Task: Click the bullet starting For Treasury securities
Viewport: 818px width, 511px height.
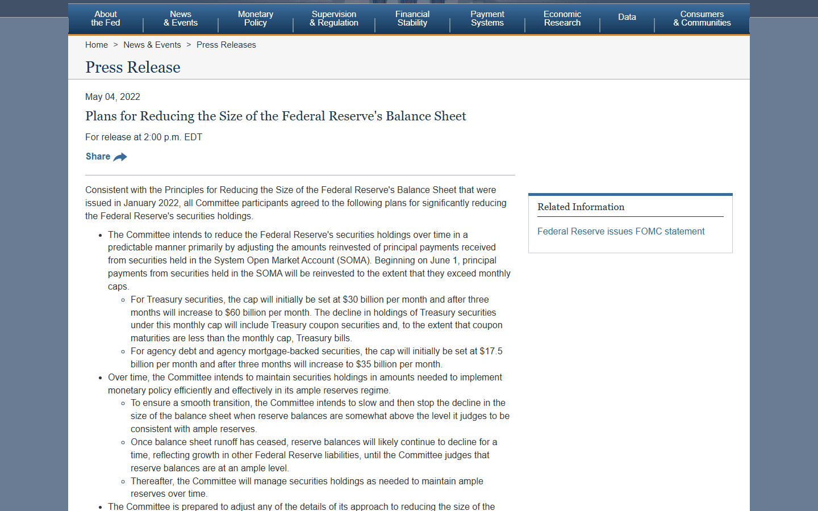Action: click(x=316, y=319)
